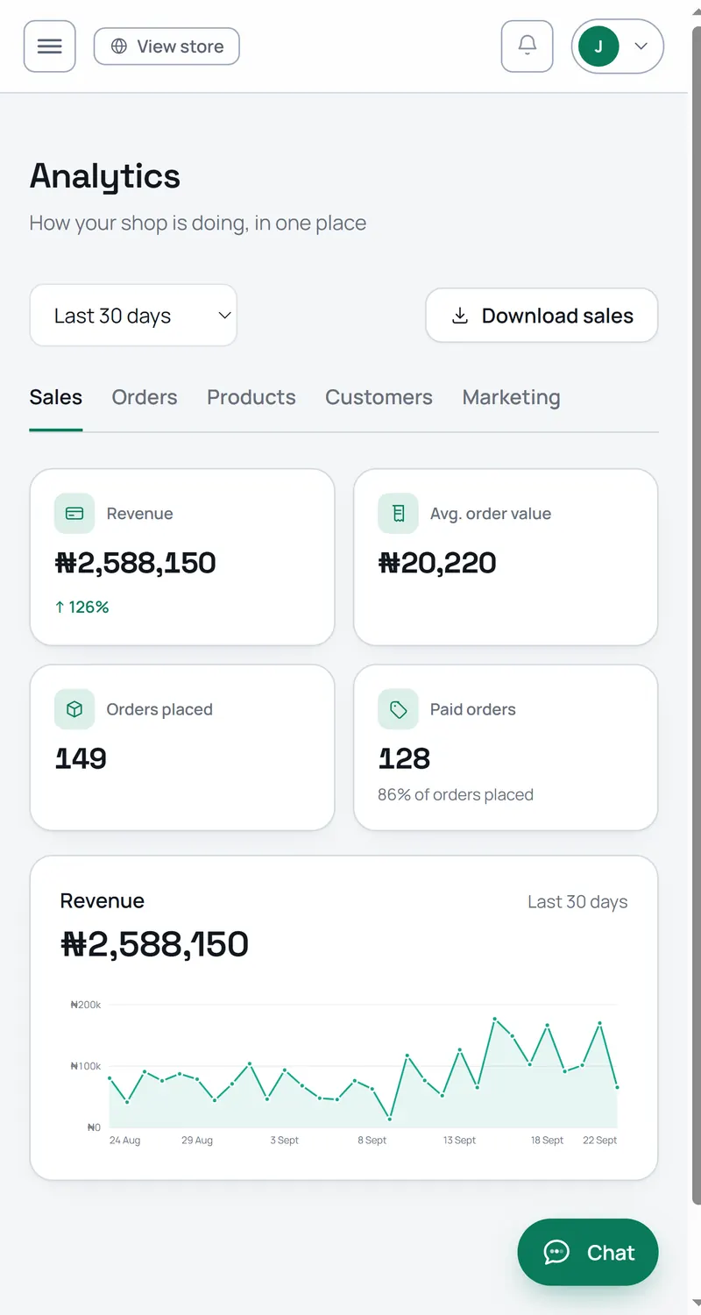Click the Download sales button
The height and width of the screenshot is (1315, 701).
point(542,316)
